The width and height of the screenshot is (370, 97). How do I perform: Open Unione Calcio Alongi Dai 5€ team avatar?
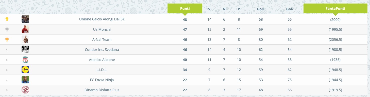25,19
